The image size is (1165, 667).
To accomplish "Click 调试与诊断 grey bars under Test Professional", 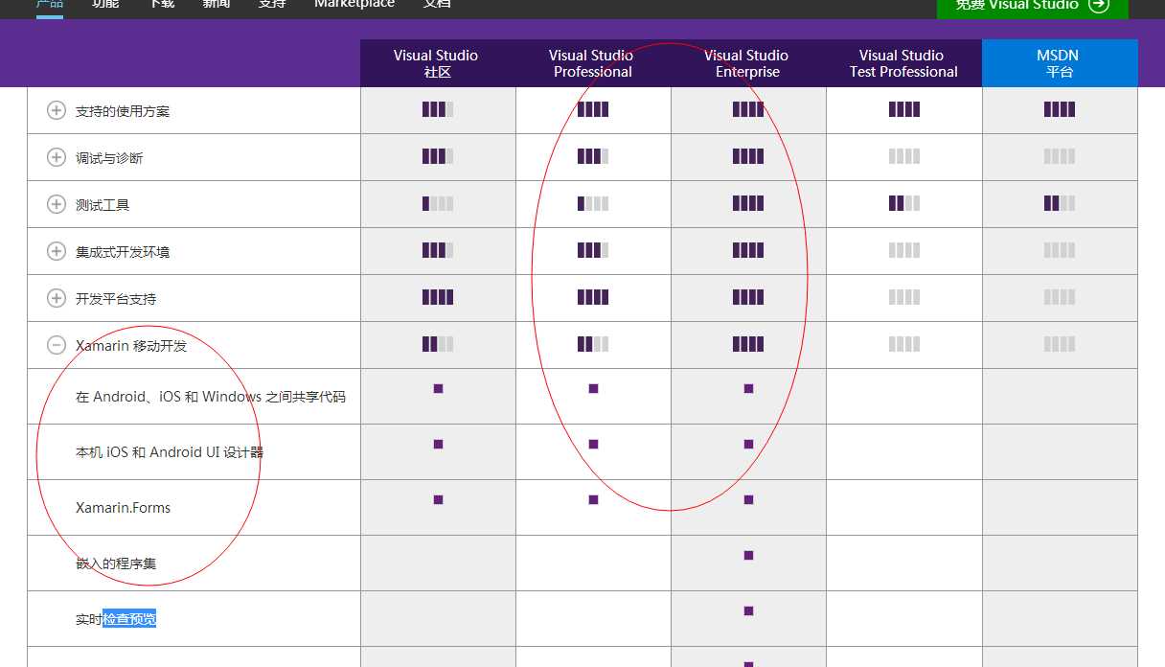I will [x=903, y=156].
